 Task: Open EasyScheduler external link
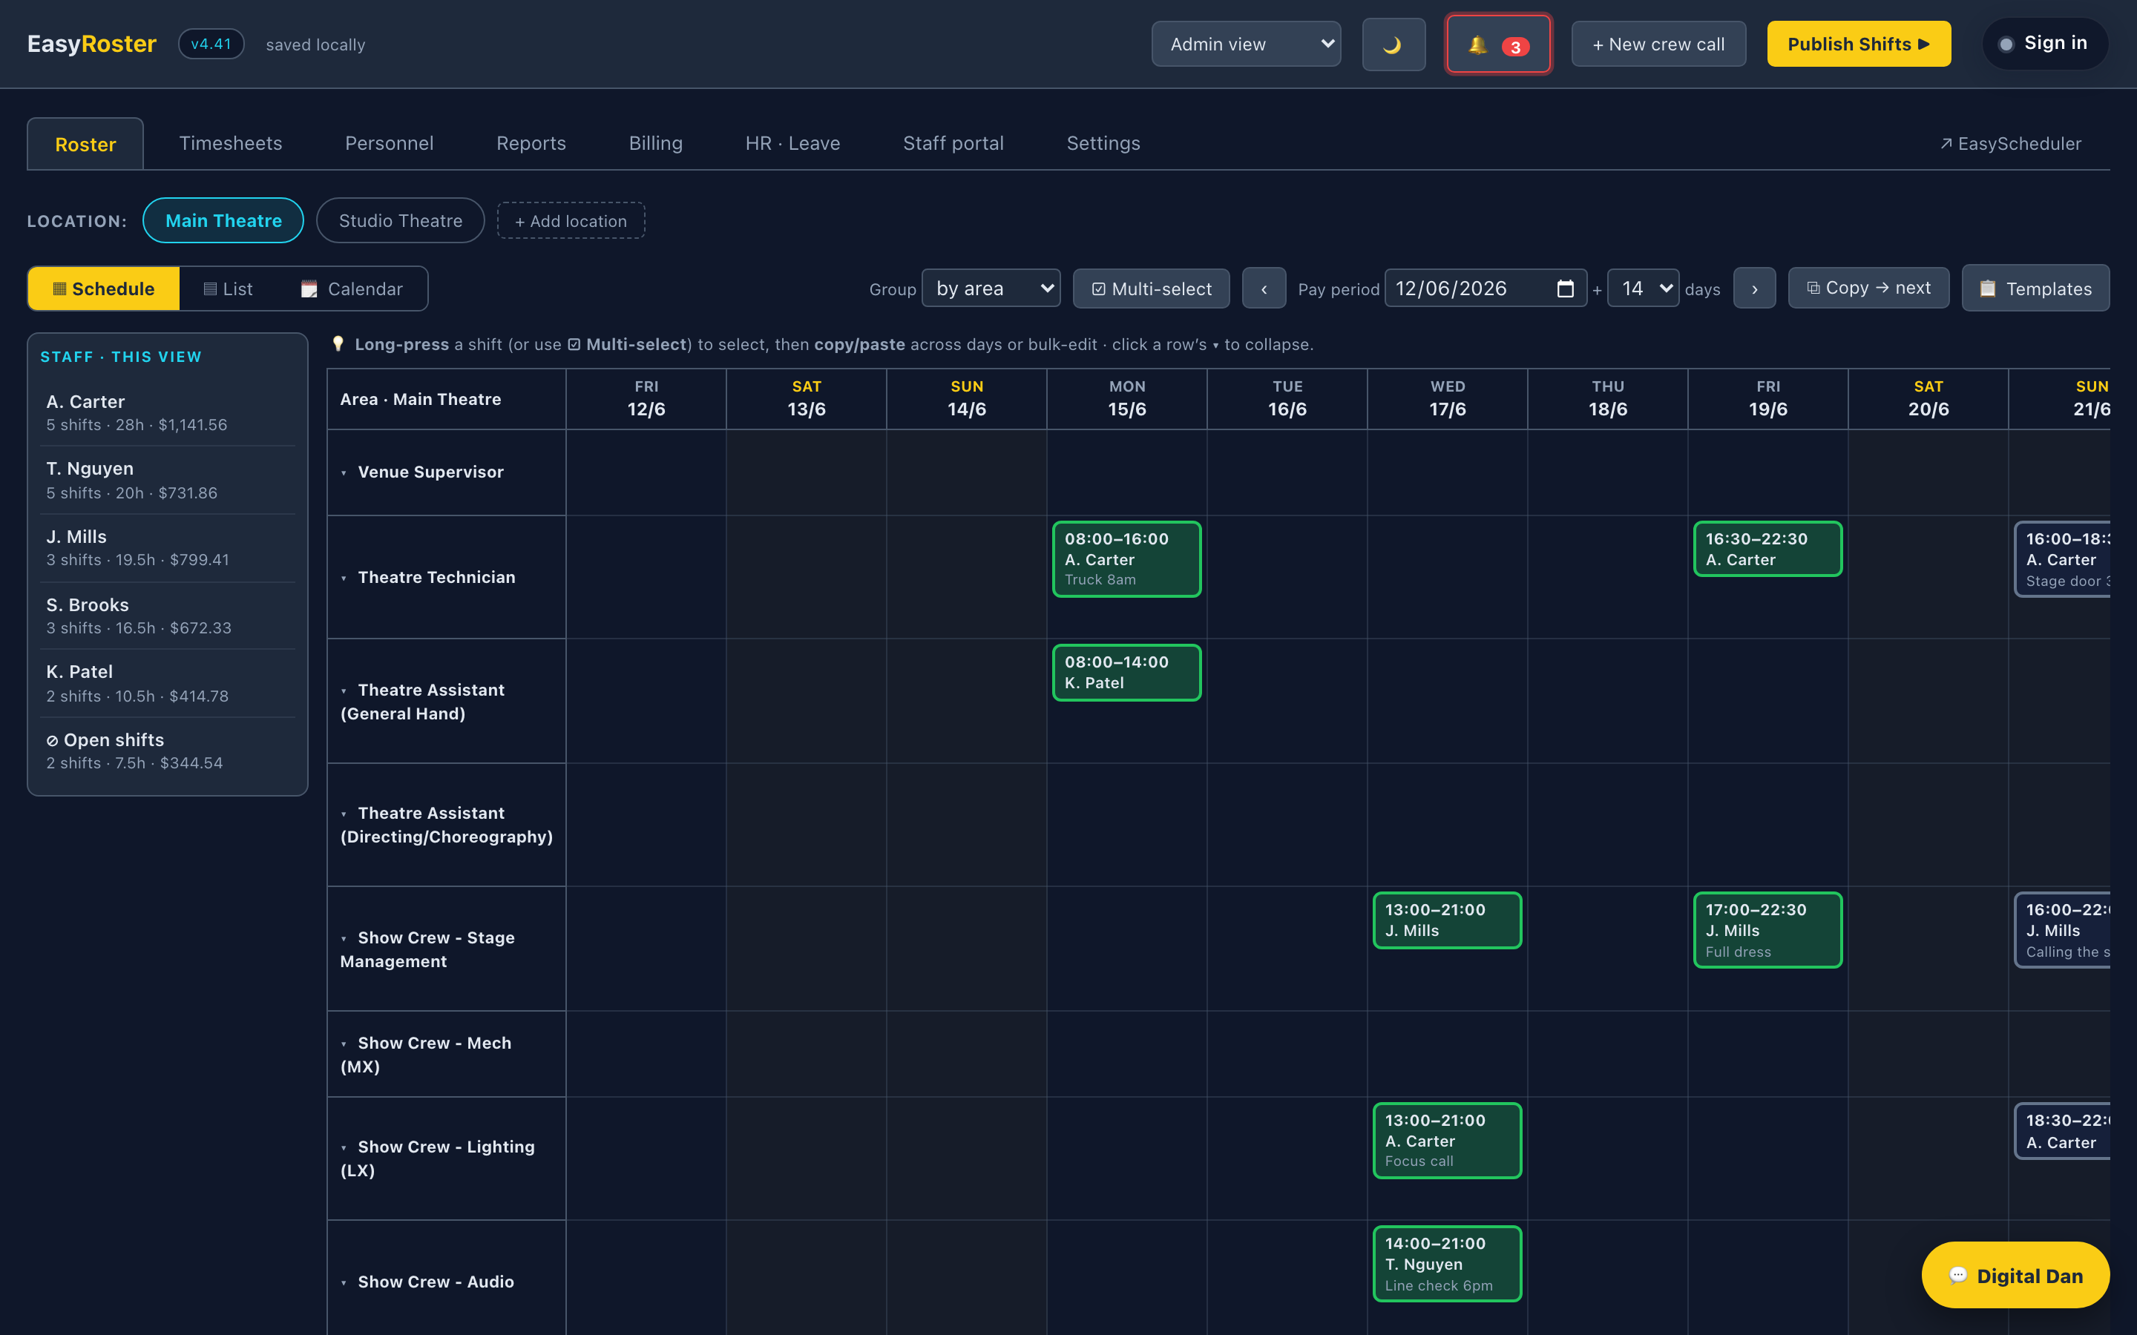click(x=2010, y=143)
